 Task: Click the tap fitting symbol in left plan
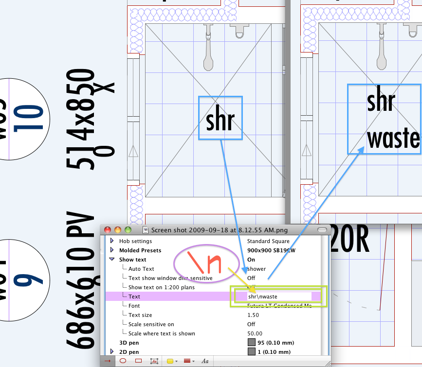click(239, 31)
